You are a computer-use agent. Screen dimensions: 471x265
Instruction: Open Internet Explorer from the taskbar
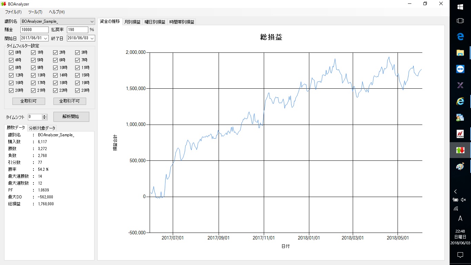coord(461,101)
